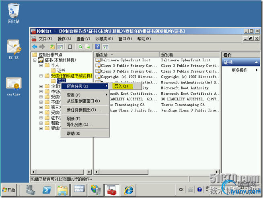
Task: Collapse the 证书(本地计算机) tree node
Action: 35,60
